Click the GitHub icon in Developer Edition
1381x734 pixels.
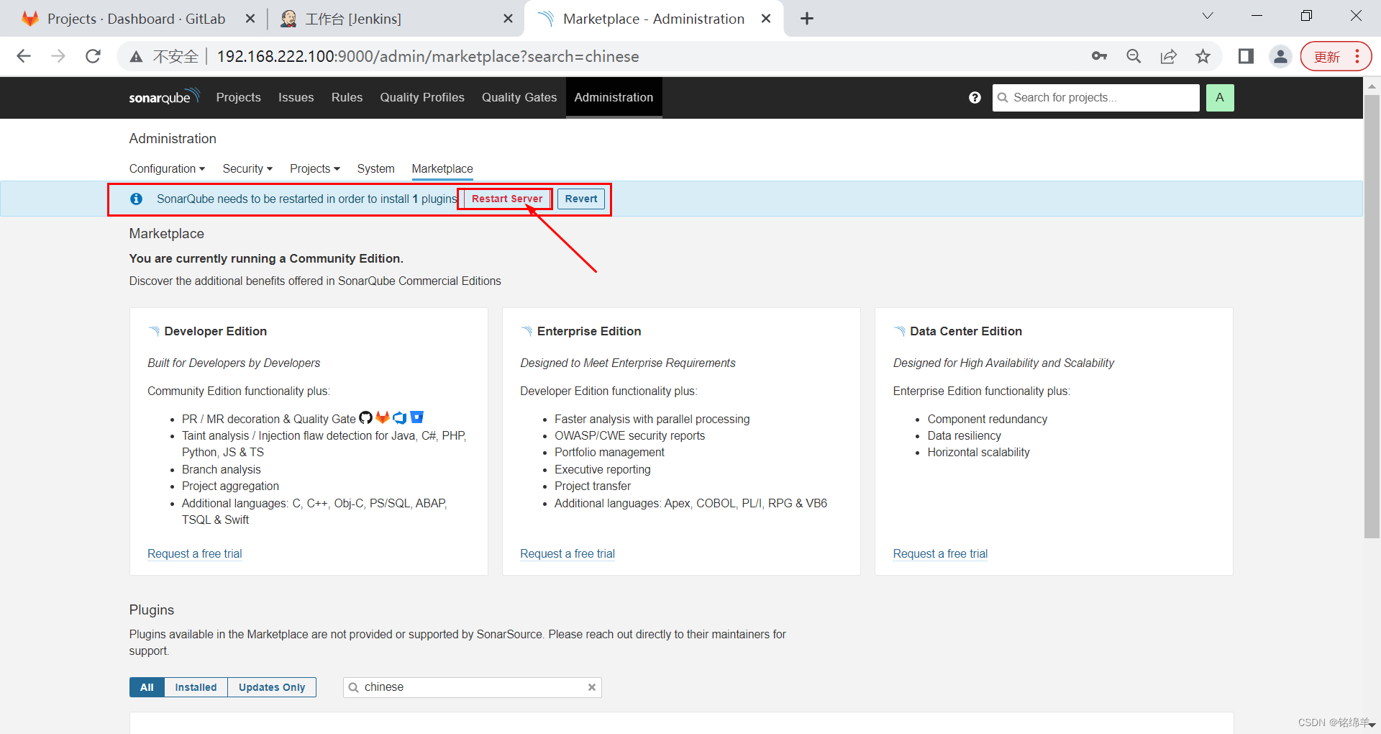[x=365, y=417]
